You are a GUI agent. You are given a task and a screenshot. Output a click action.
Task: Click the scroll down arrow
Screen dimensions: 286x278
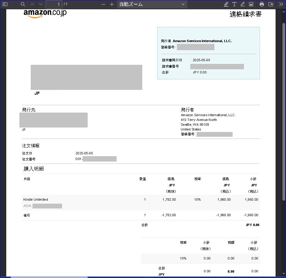pyautogui.click(x=283, y=274)
